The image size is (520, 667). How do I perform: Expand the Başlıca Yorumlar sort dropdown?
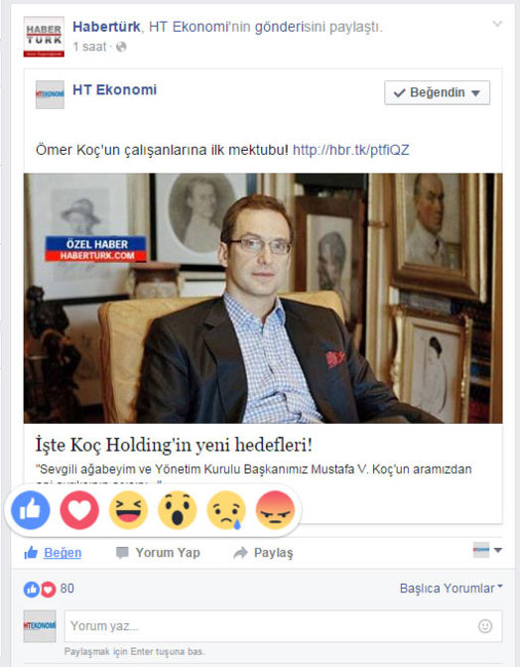[x=452, y=589]
